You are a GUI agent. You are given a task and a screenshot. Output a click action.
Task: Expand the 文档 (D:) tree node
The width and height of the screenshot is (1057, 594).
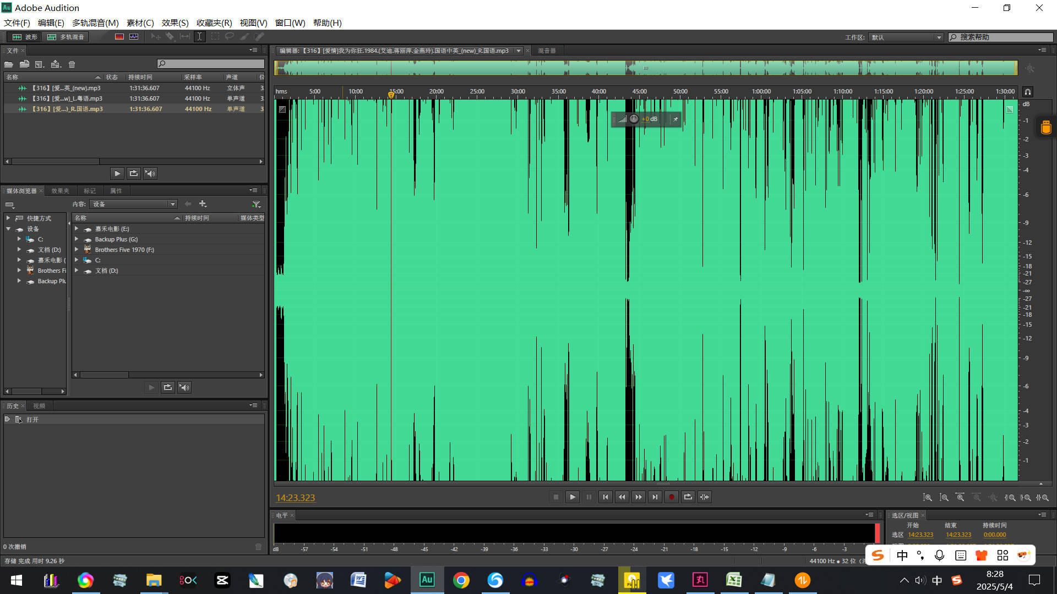pyautogui.click(x=19, y=250)
